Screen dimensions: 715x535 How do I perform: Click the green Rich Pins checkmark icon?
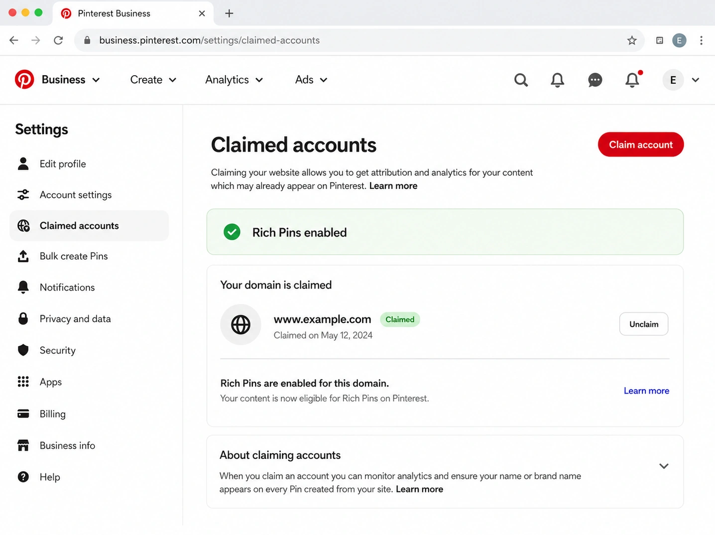click(232, 232)
